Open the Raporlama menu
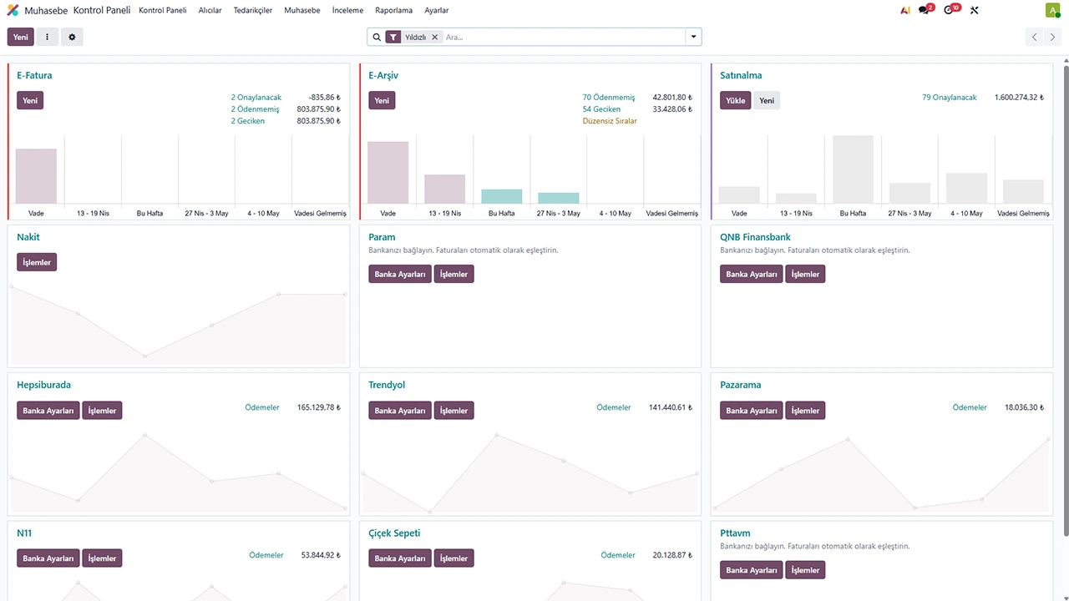 [394, 11]
